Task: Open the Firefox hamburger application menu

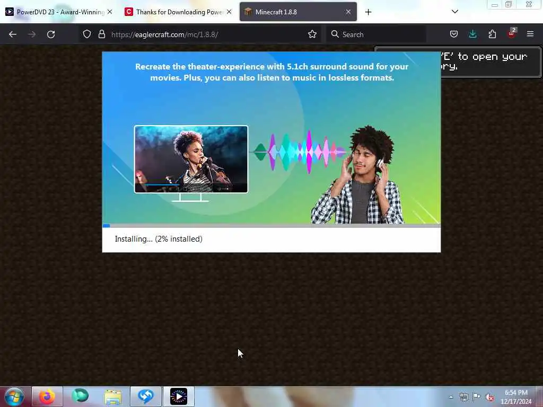Action: (530, 34)
